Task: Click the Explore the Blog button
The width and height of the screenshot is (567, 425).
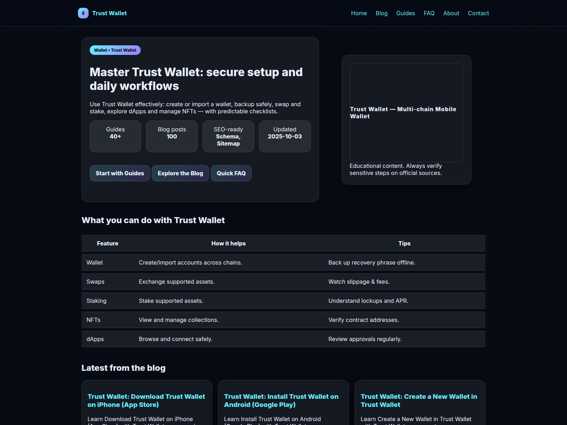Action: 180,173
